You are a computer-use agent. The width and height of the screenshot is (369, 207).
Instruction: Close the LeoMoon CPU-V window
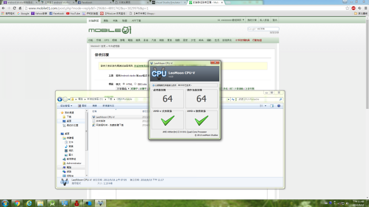(x=215, y=63)
